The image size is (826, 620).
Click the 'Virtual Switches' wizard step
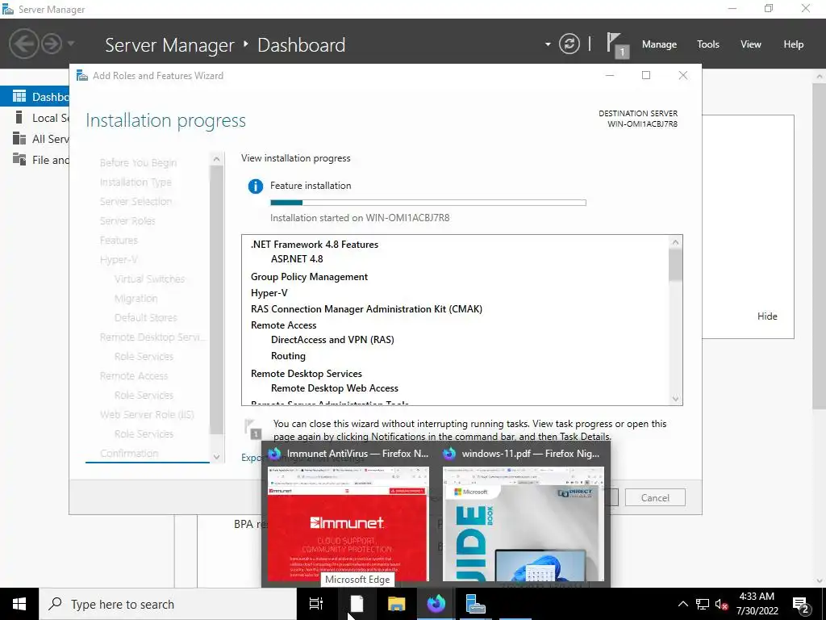[x=149, y=279]
